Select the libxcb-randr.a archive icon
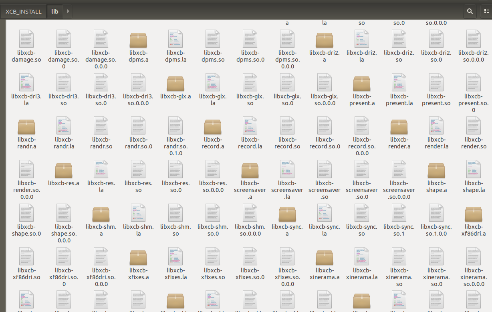Viewport: 492px width, 312px height. (26, 126)
